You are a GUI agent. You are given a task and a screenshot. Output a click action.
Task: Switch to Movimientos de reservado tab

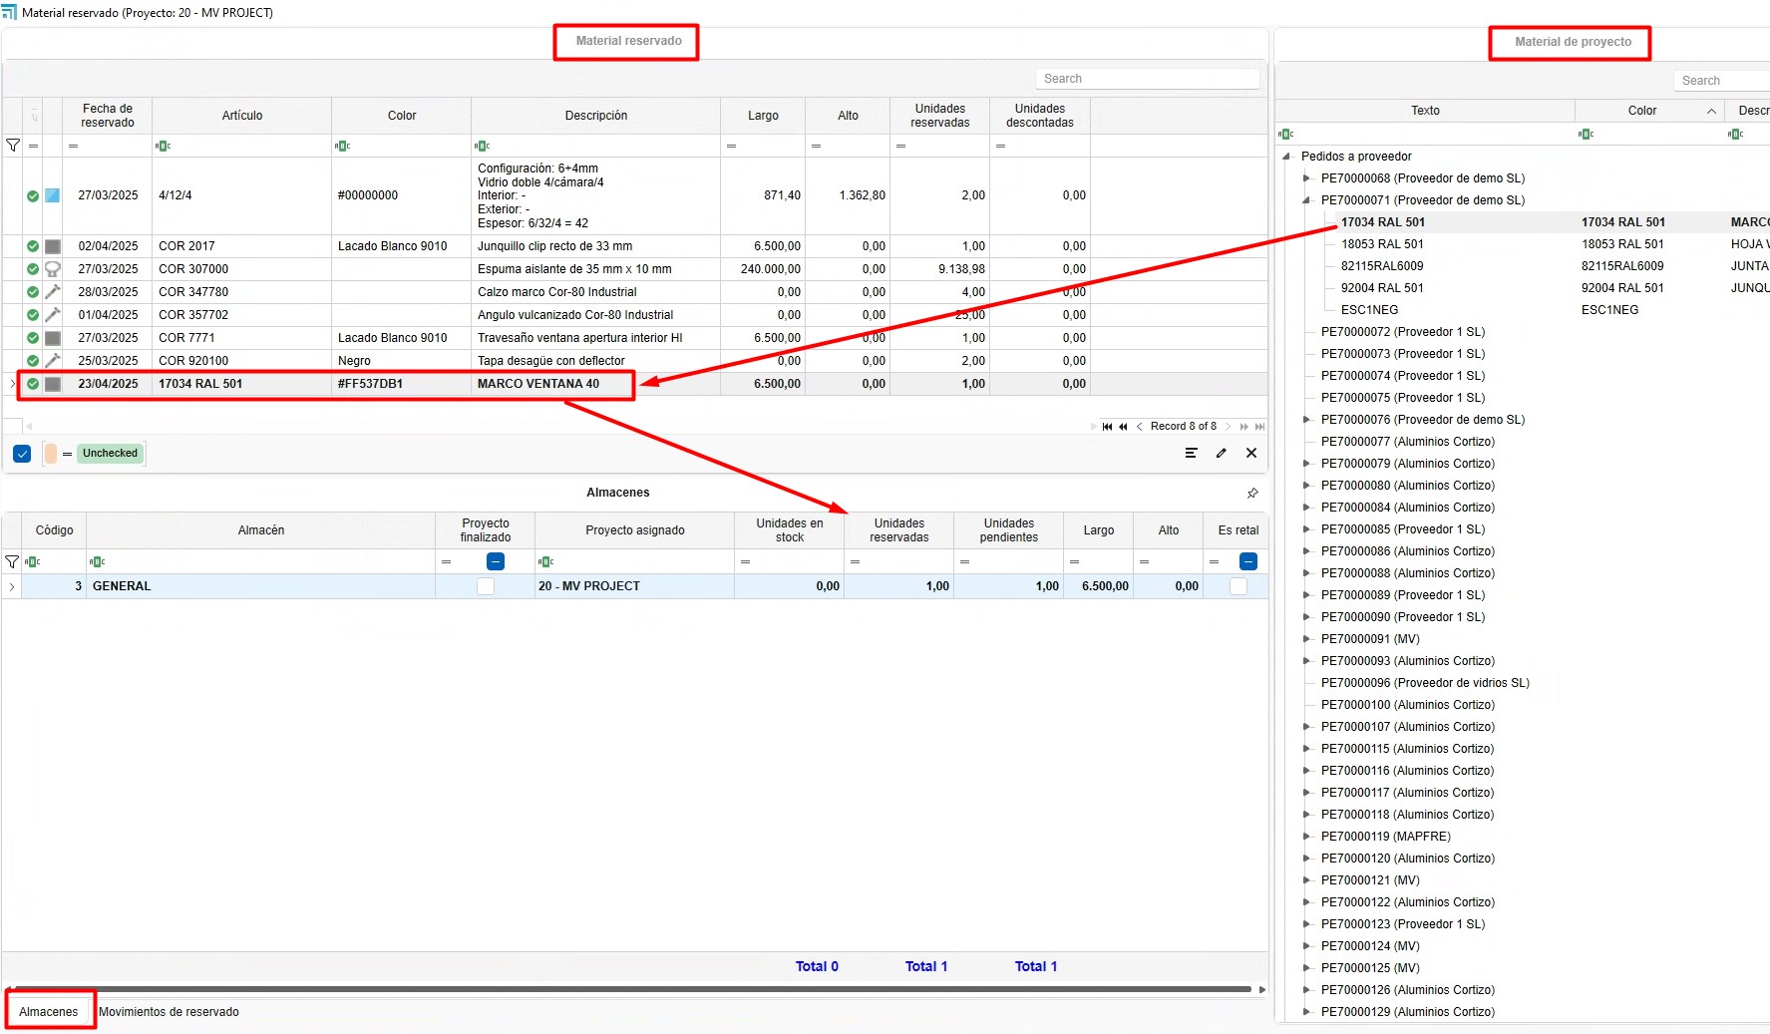click(x=169, y=1012)
